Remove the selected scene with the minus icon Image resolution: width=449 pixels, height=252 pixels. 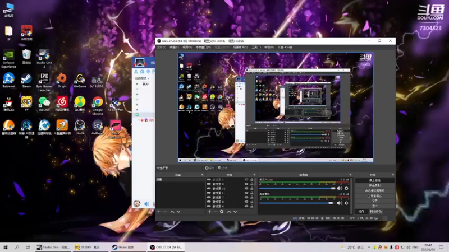pyautogui.click(x=165, y=212)
